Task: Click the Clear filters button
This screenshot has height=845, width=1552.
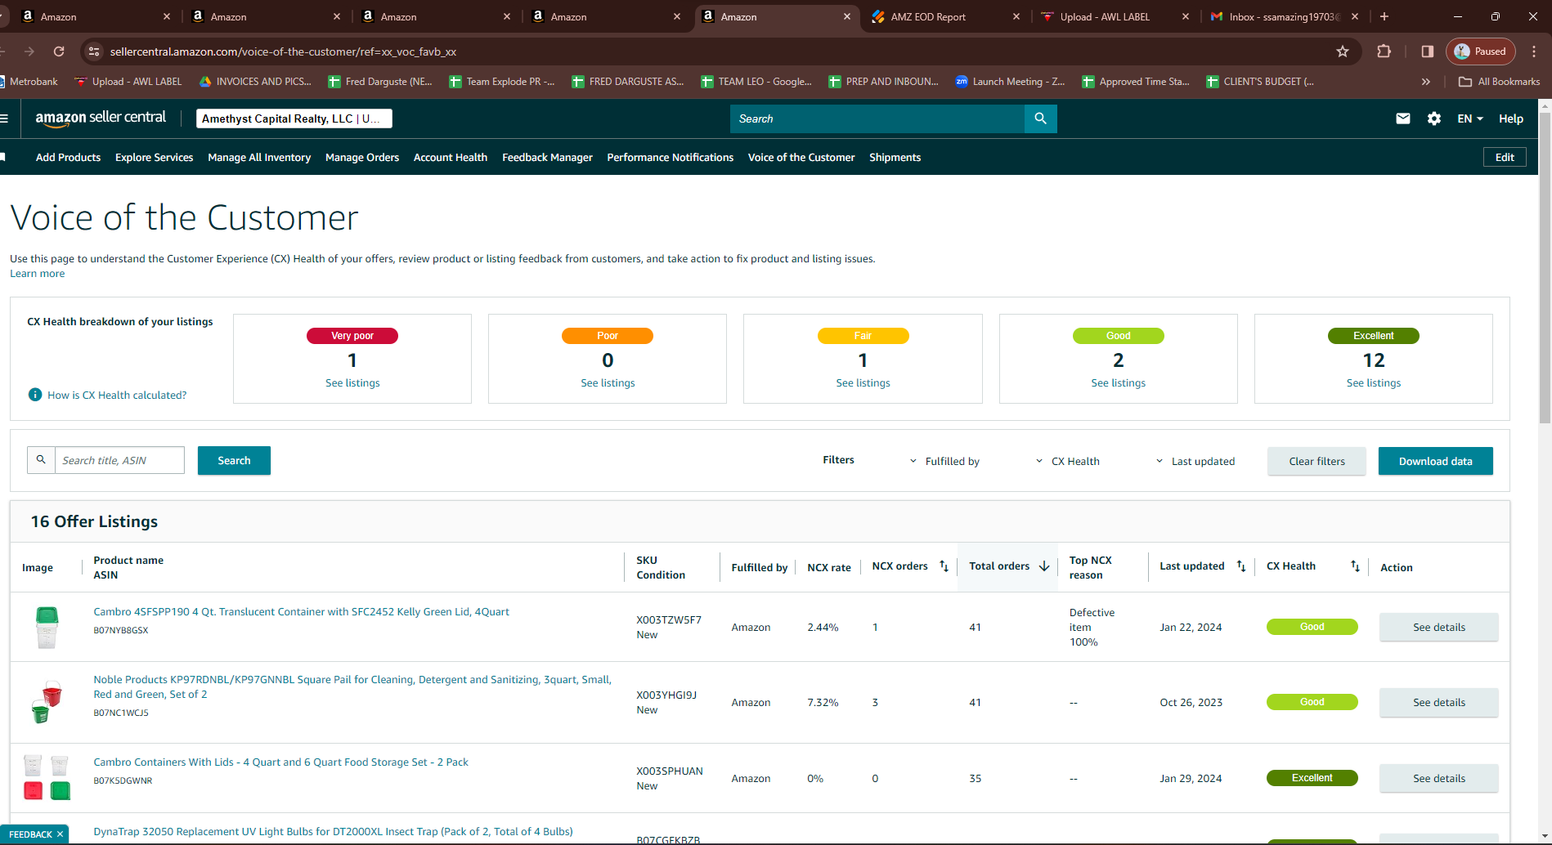Action: click(1317, 462)
